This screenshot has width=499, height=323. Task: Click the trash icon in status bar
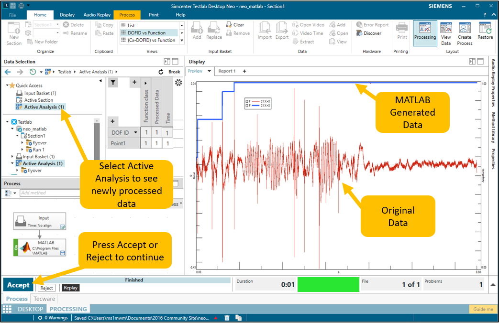point(227,318)
